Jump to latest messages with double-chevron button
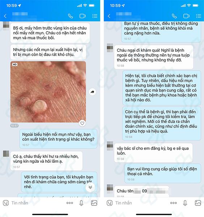This screenshot has width=204, height=217. (x=90, y=187)
